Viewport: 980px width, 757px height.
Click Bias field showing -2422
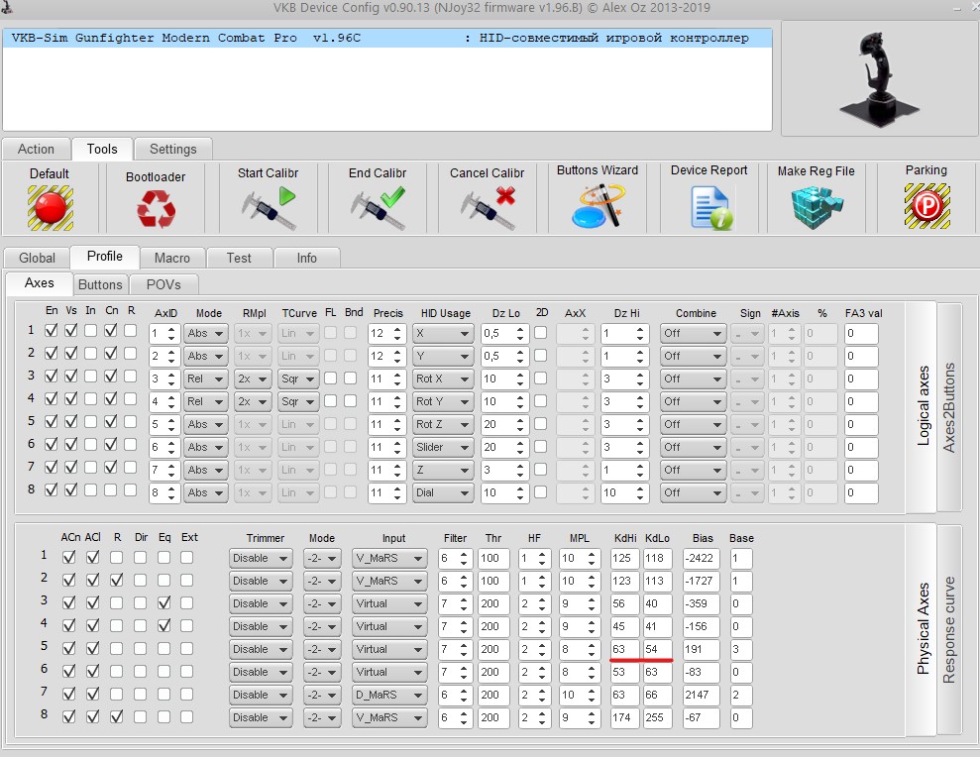click(x=702, y=558)
